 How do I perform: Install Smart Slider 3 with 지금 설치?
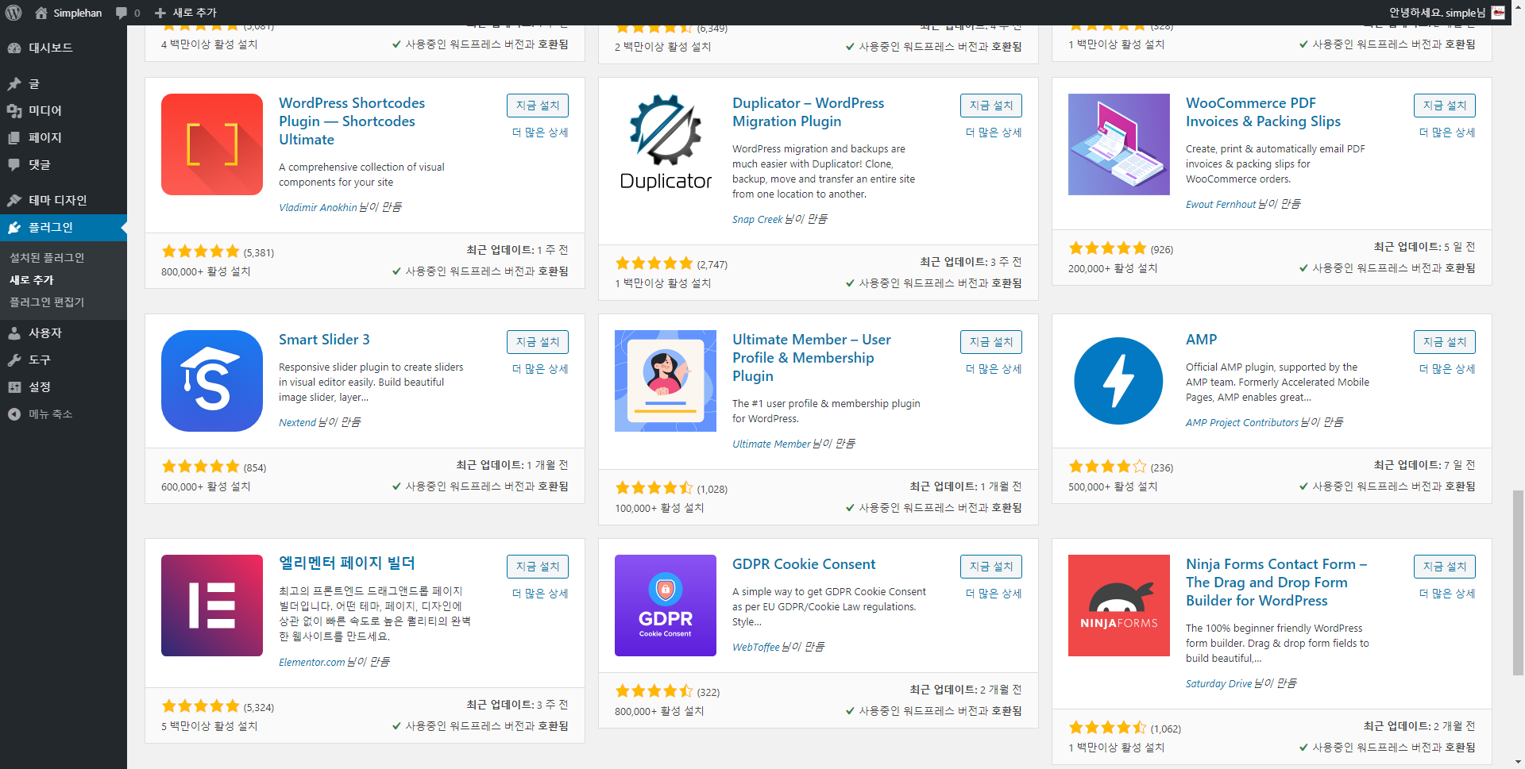[538, 342]
